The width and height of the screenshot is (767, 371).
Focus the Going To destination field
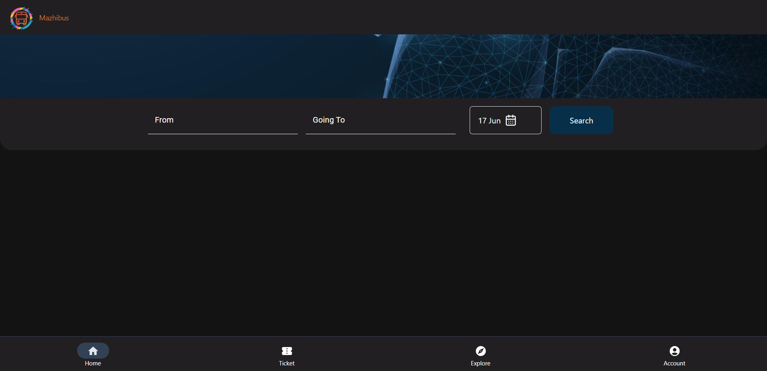(380, 120)
